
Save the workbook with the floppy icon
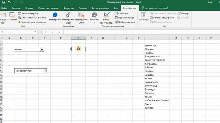pos(4,2)
